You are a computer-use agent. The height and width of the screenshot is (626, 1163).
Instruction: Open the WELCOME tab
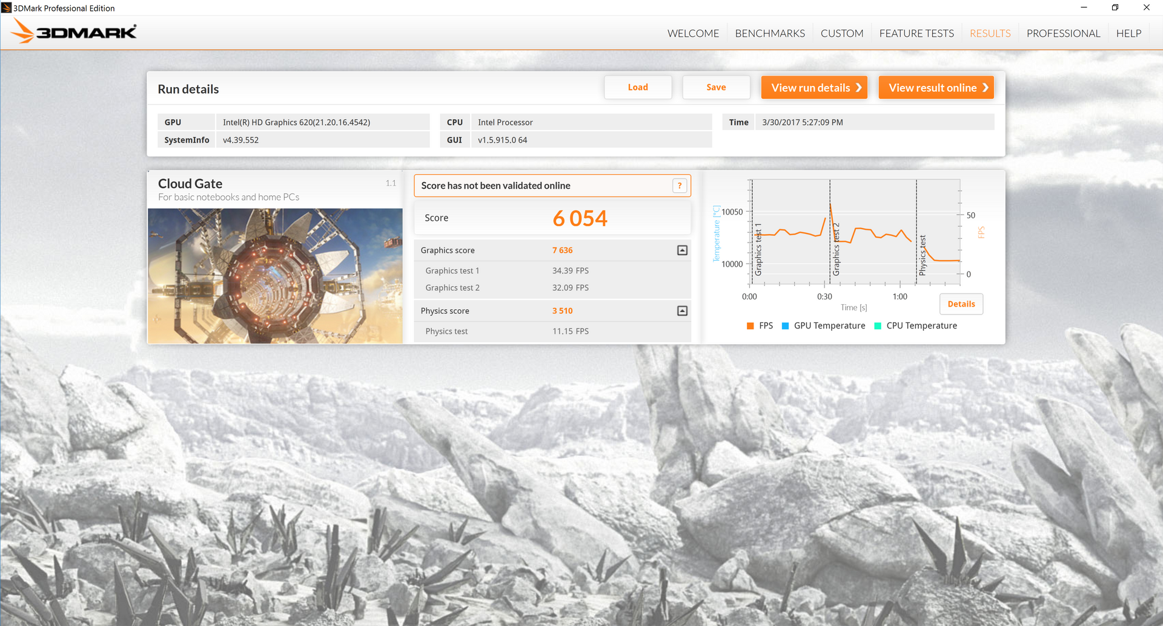(693, 33)
